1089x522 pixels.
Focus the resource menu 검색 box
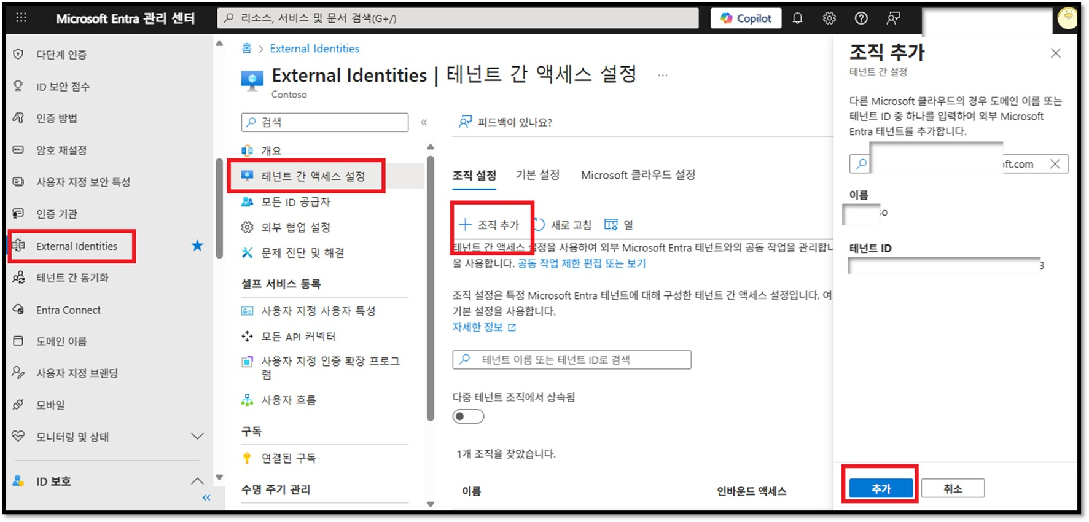point(325,122)
